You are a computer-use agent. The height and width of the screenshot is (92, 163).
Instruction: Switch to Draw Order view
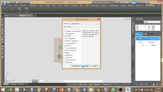point(150,34)
